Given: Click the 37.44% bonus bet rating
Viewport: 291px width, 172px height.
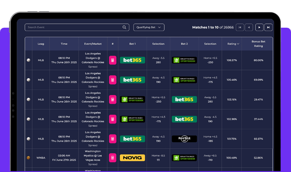Looking at the screenshot, I should (x=258, y=119).
